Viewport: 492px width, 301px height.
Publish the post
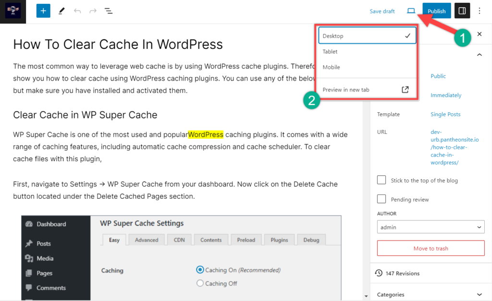436,10
